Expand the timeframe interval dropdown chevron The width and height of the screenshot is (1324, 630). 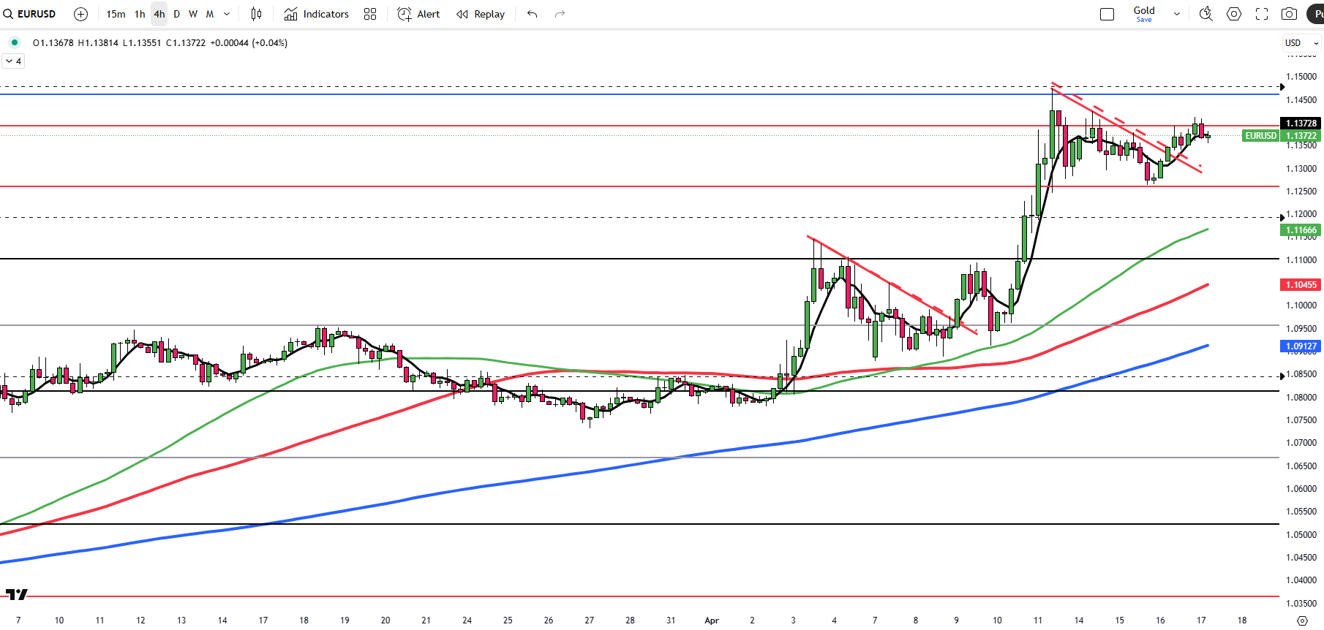(227, 14)
